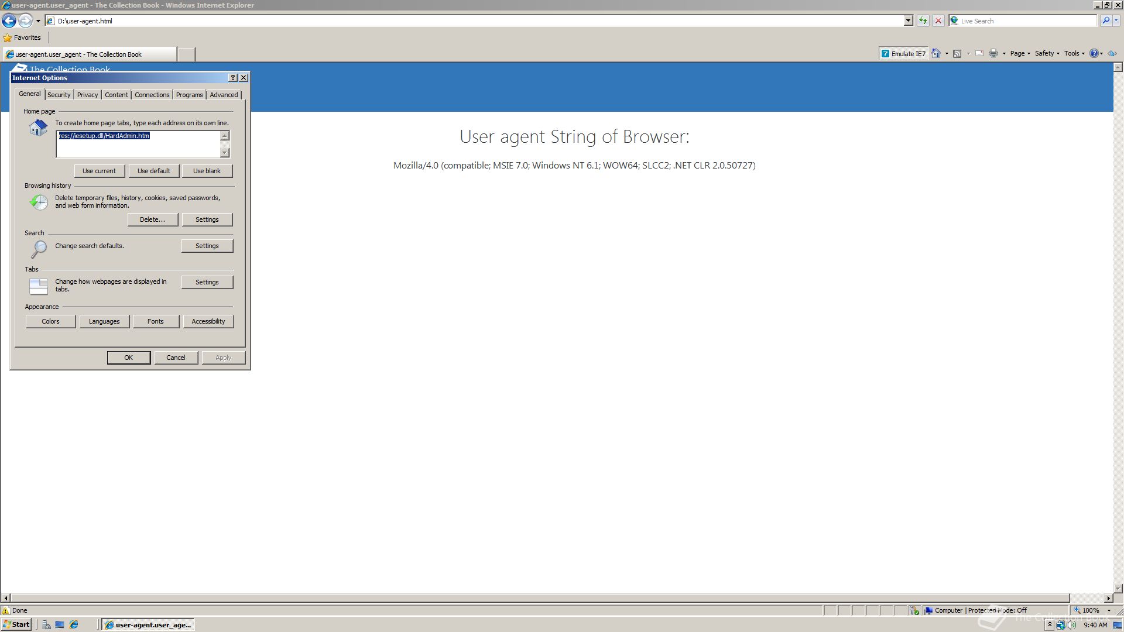Switch to the Security tab
The image size is (1124, 632).
point(59,95)
